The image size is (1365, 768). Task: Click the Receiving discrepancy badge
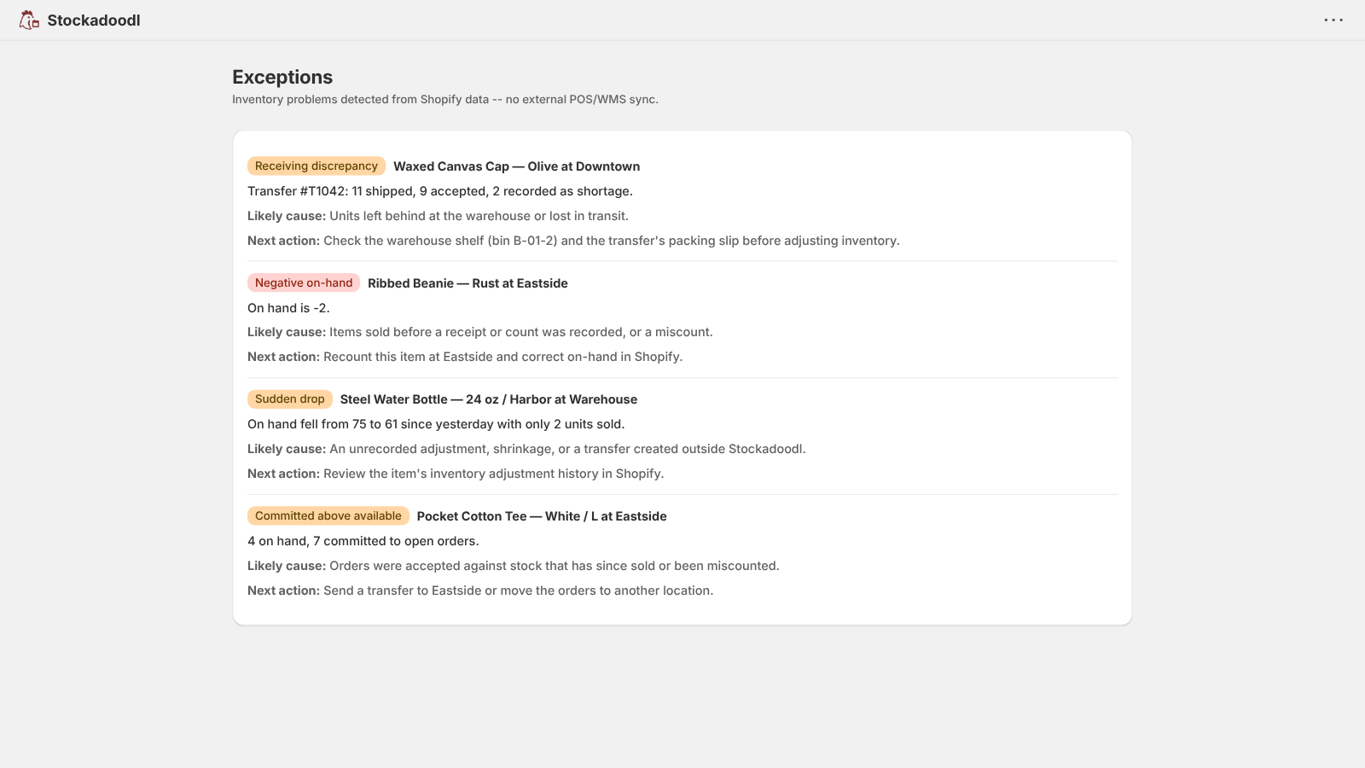317,166
